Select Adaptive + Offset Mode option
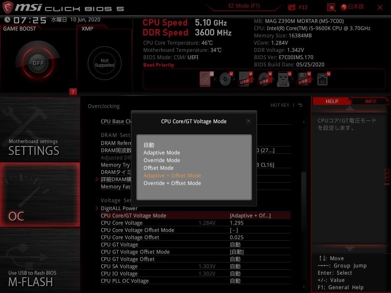 [172, 175]
